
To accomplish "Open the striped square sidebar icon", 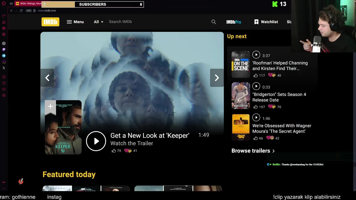I will coord(4,28).
